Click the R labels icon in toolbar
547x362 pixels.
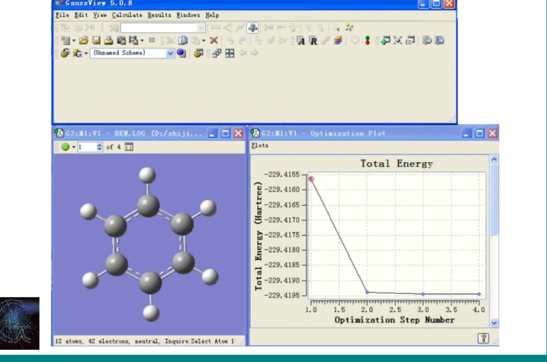tap(313, 41)
